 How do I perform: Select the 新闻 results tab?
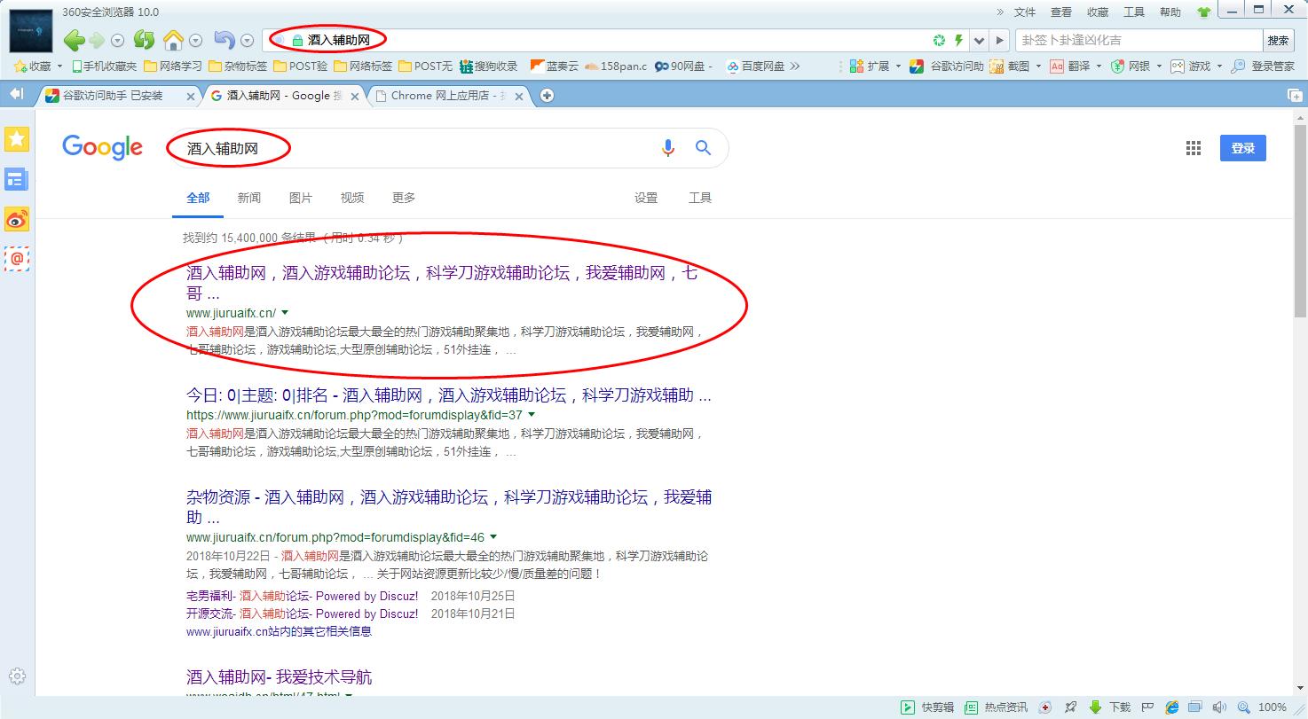point(249,198)
